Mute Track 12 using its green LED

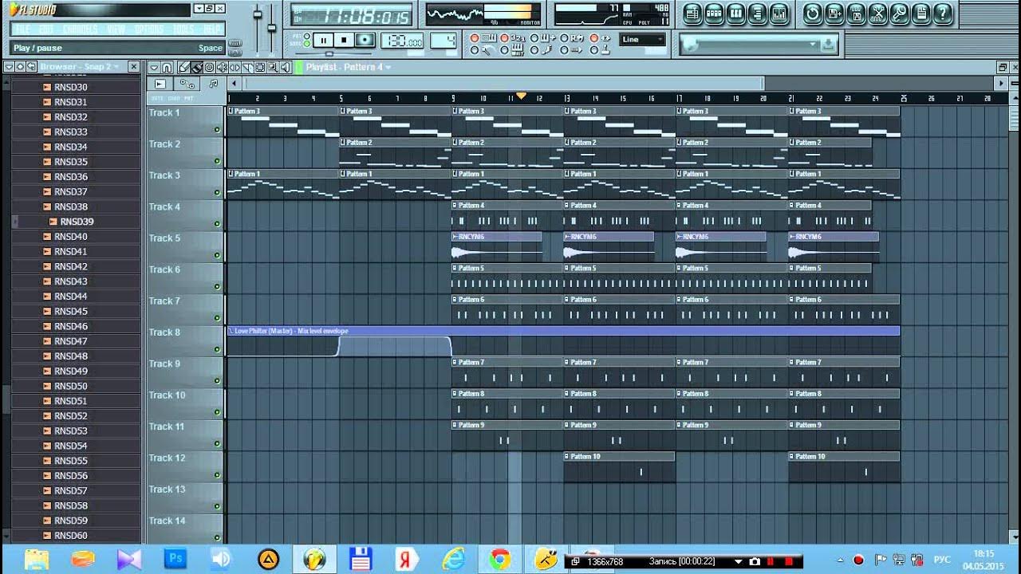(x=217, y=475)
